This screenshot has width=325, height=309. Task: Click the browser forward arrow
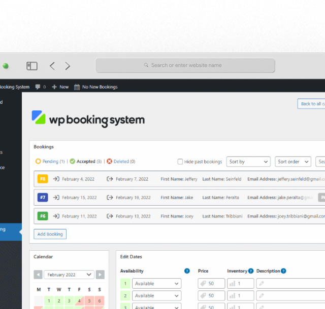pyautogui.click(x=68, y=66)
